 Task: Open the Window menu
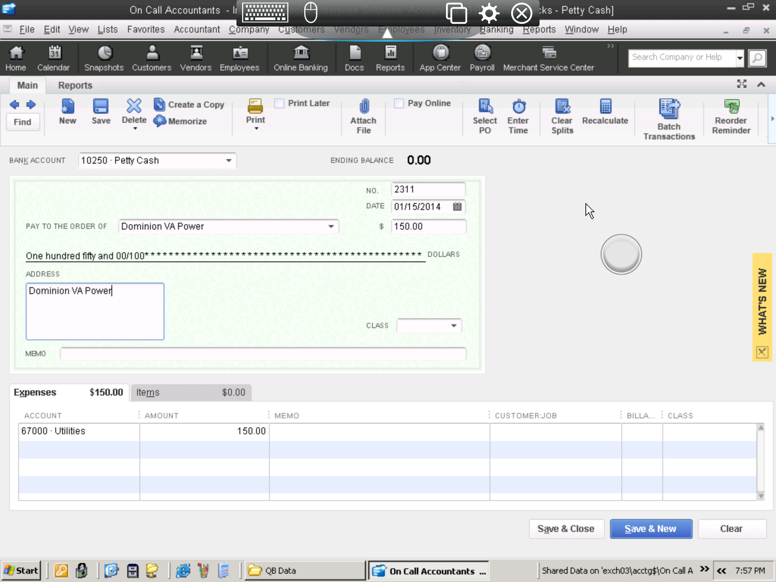581,29
